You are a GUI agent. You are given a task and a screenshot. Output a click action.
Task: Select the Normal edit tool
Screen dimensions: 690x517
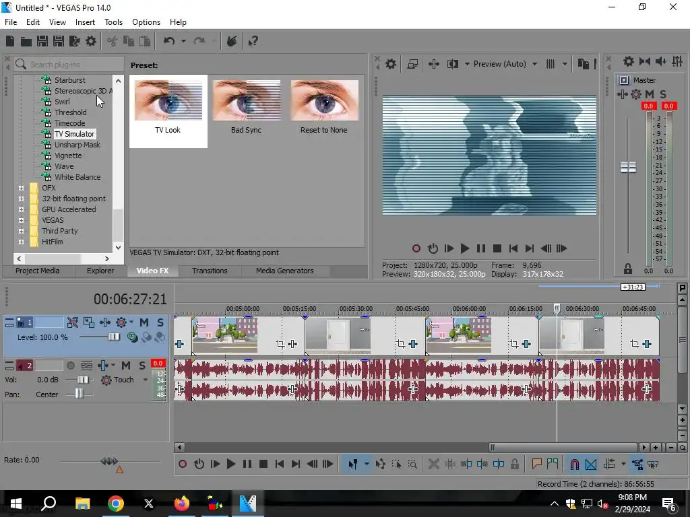tap(353, 464)
